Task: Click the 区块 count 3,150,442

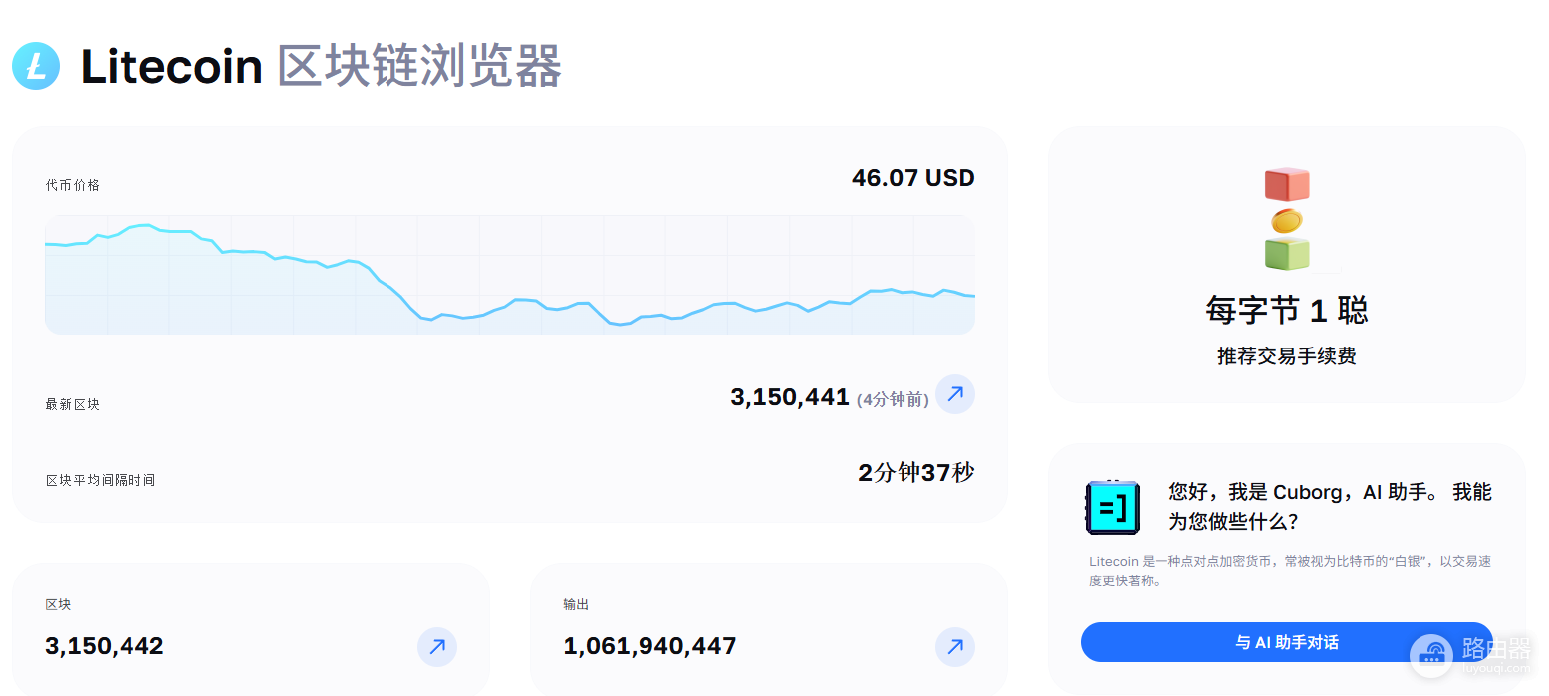Action: click(105, 646)
